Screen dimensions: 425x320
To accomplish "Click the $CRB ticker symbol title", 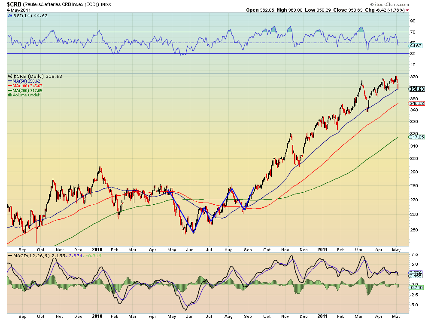I will click(x=14, y=4).
